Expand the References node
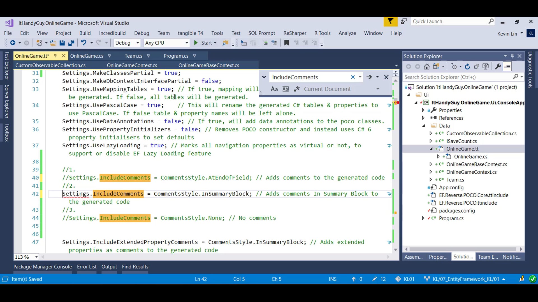 [423, 118]
